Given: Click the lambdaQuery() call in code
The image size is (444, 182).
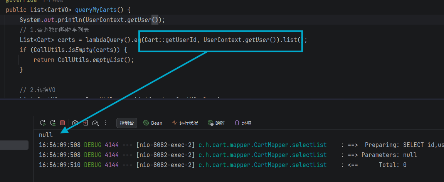Looking at the screenshot, I should pos(108,40).
